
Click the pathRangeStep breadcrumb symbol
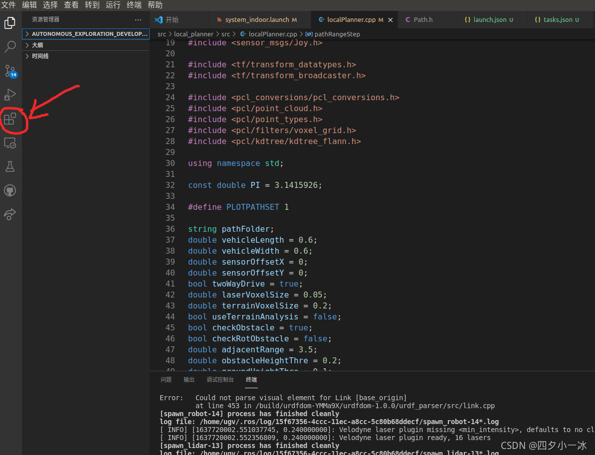point(337,34)
